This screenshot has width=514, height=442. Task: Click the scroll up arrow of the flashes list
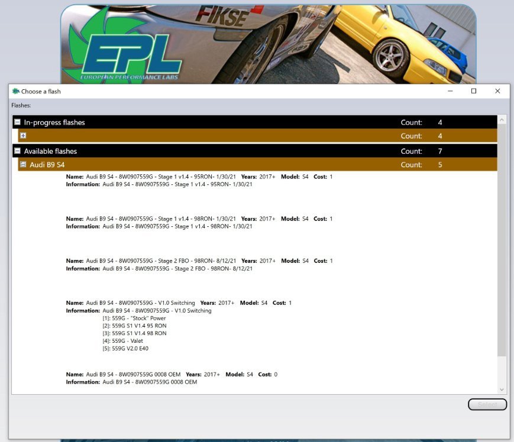pyautogui.click(x=502, y=120)
